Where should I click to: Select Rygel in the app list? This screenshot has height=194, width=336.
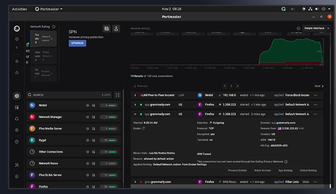pos(74,140)
